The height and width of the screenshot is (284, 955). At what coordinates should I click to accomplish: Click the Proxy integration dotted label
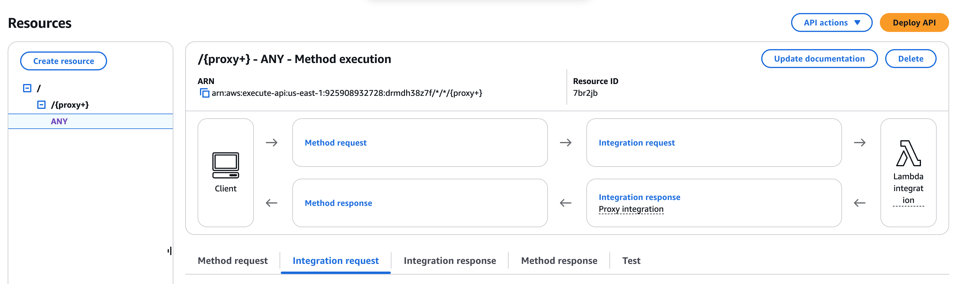631,209
